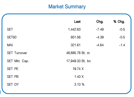Click the SET50 last value 931.56
Image resolution: width=134 pixels, height=97 pixels.
[x=76, y=37]
